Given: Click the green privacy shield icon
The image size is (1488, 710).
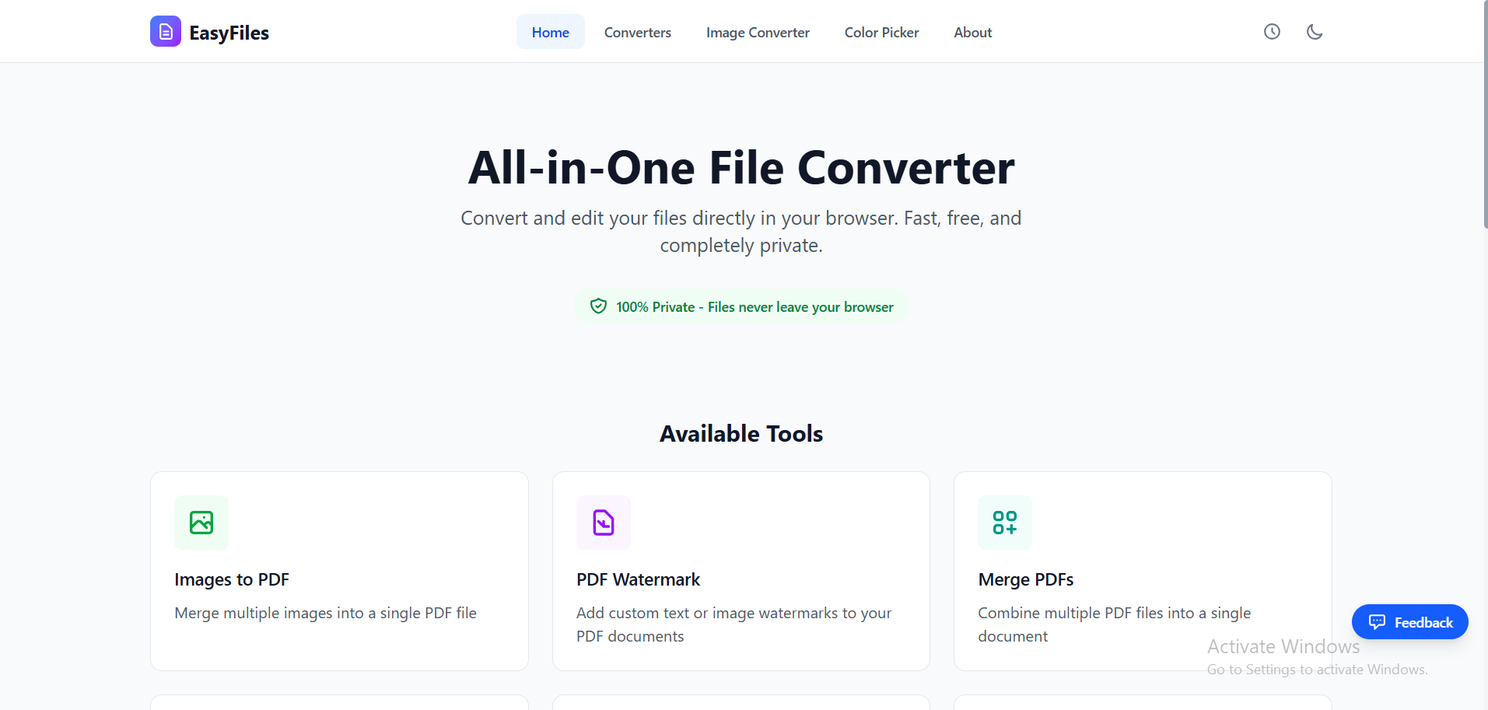Looking at the screenshot, I should click(x=597, y=306).
